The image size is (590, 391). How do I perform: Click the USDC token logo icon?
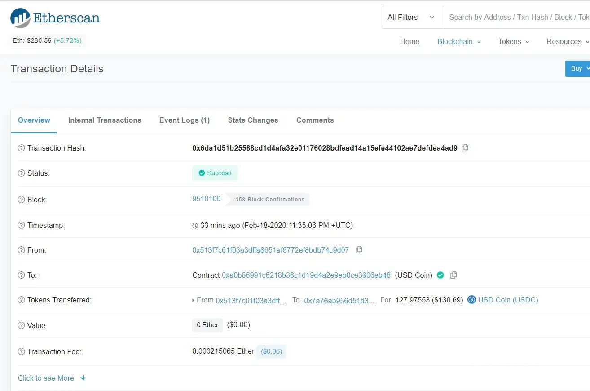(x=471, y=300)
